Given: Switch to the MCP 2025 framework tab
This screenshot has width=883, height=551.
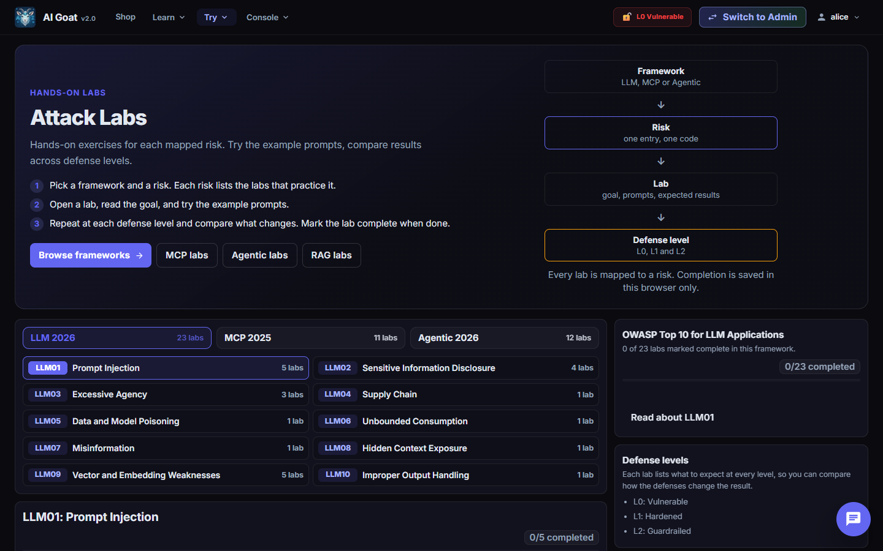Looking at the screenshot, I should tap(311, 338).
